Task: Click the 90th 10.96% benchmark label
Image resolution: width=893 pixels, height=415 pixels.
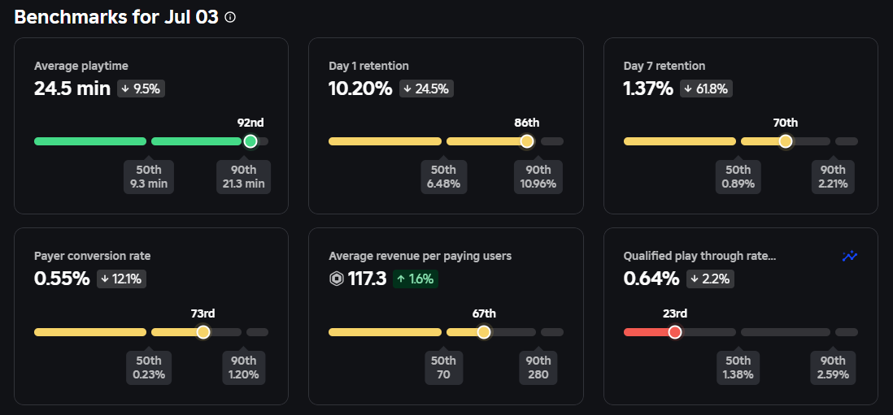Action: coord(538,177)
